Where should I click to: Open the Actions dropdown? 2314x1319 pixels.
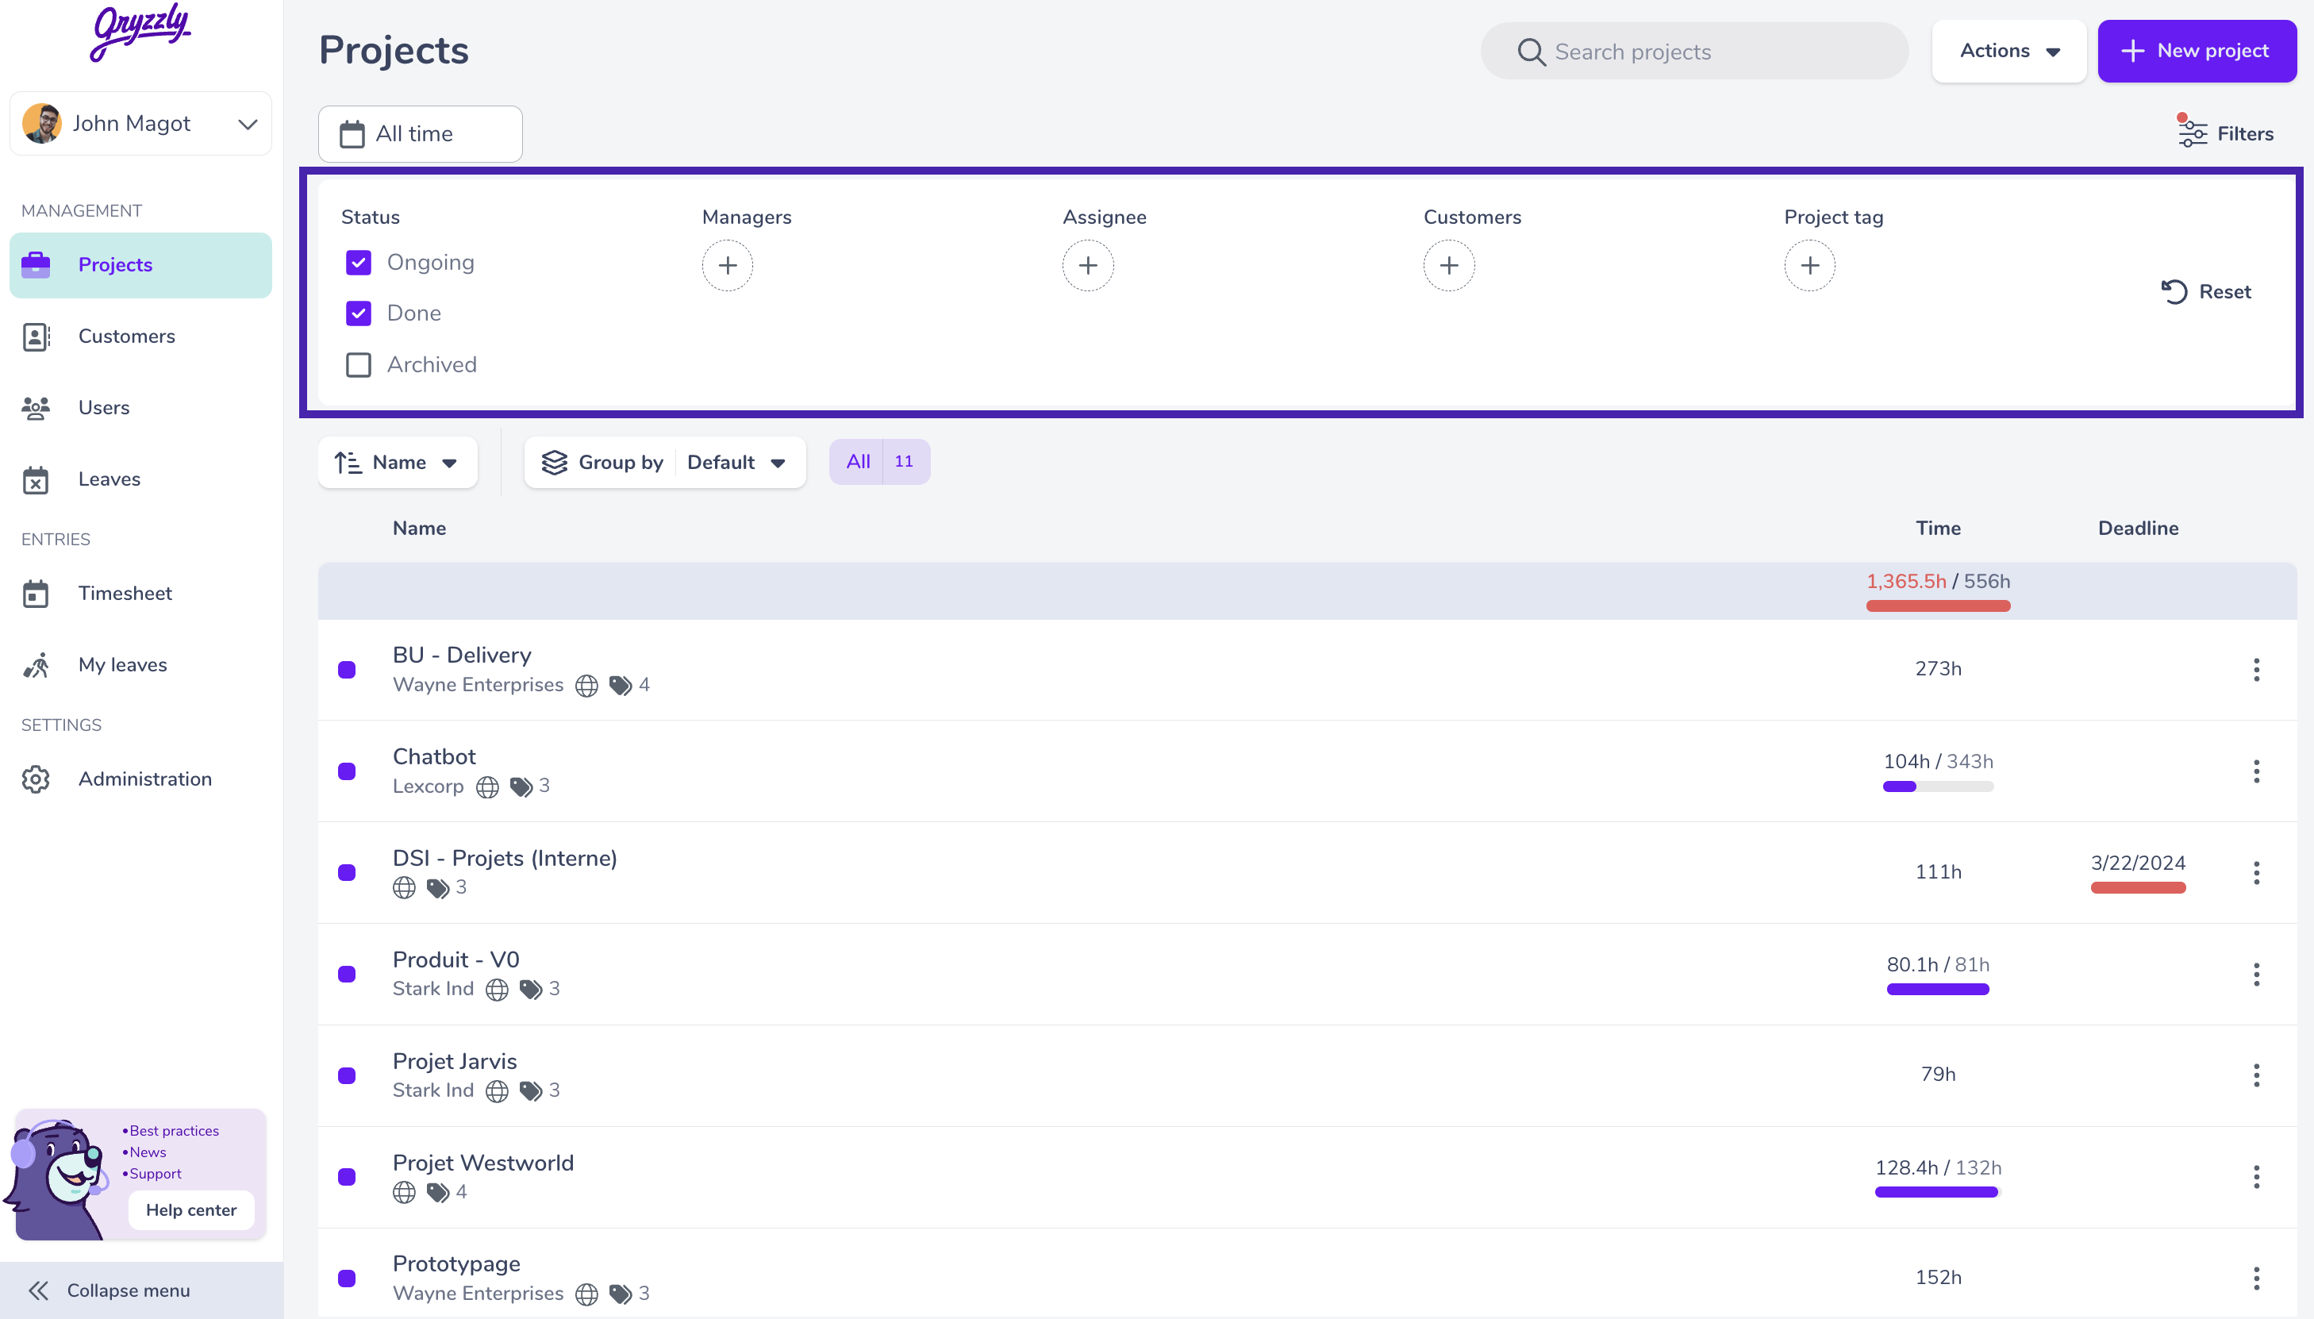(x=2008, y=51)
